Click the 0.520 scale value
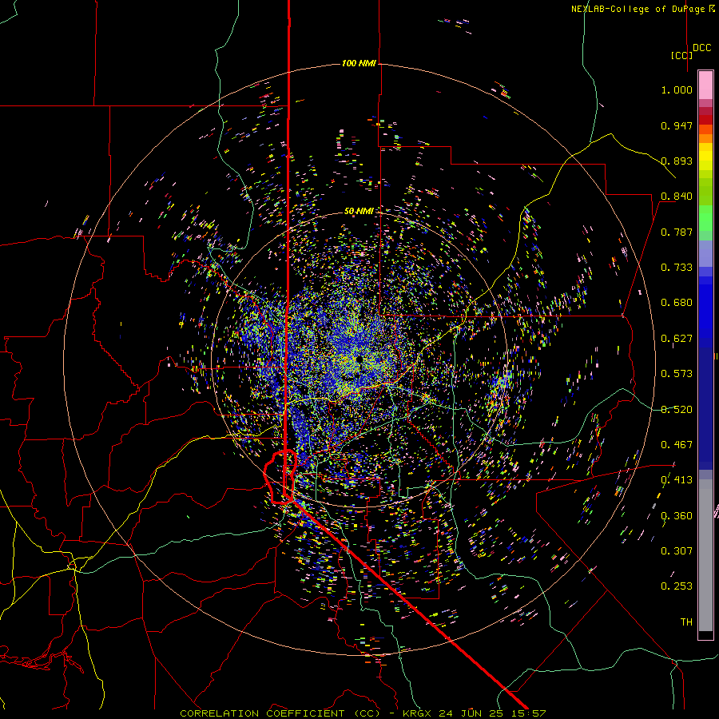The height and width of the screenshot is (719, 719). pos(677,410)
